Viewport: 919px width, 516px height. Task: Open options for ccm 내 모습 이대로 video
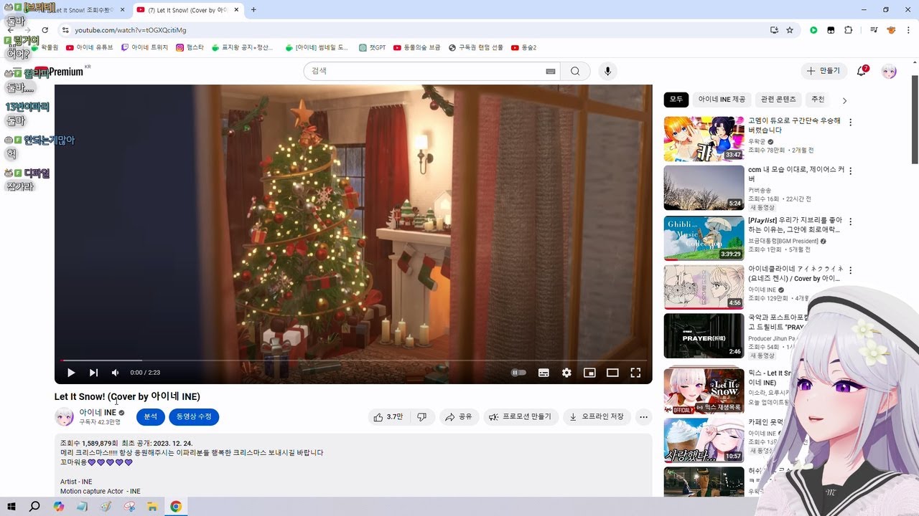point(851,172)
